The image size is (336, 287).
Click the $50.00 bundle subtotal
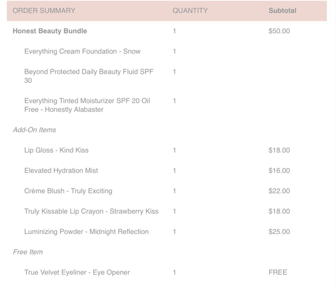(279, 31)
